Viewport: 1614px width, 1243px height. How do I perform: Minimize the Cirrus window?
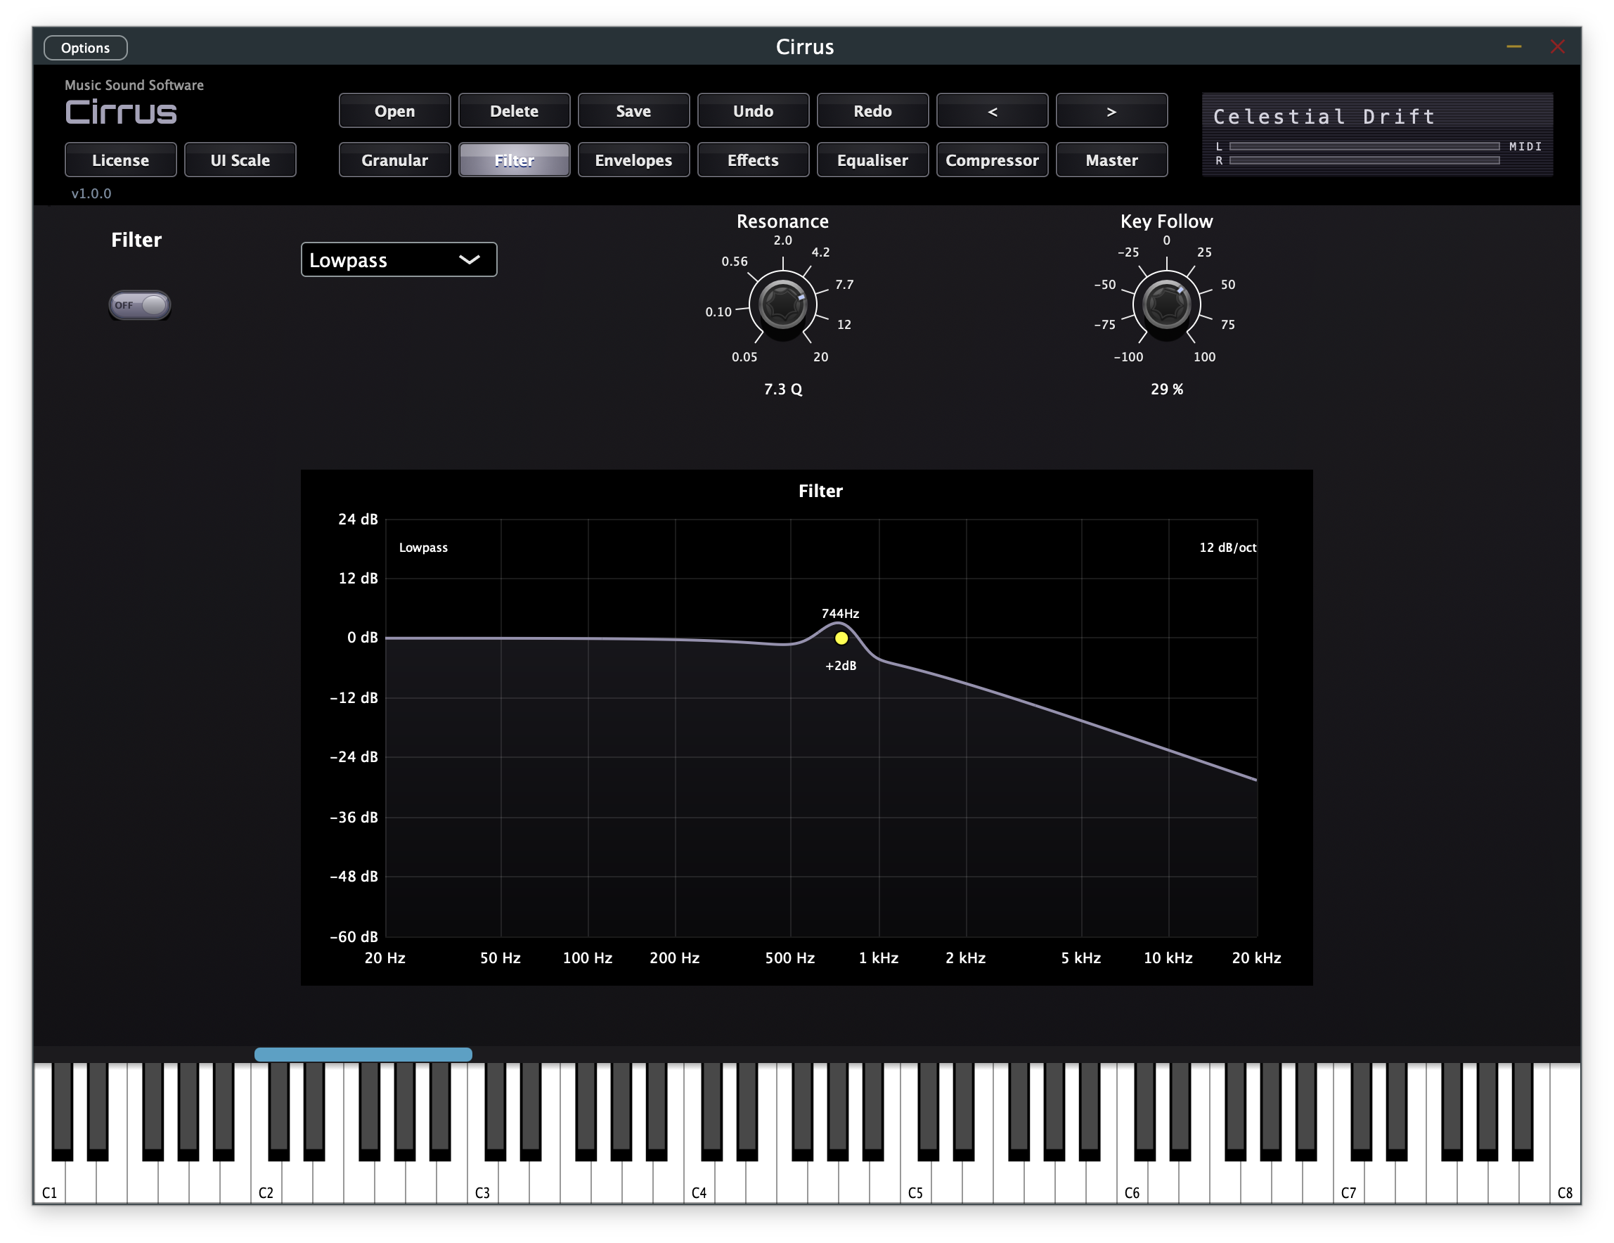1513,47
